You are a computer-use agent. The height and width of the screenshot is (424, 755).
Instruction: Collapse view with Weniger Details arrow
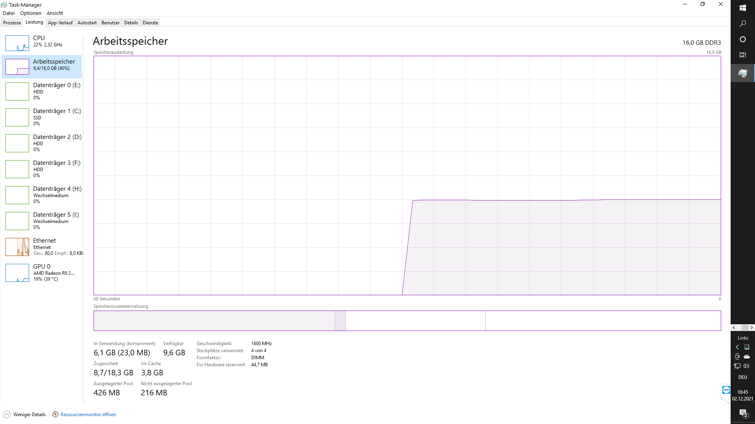pyautogui.click(x=7, y=414)
